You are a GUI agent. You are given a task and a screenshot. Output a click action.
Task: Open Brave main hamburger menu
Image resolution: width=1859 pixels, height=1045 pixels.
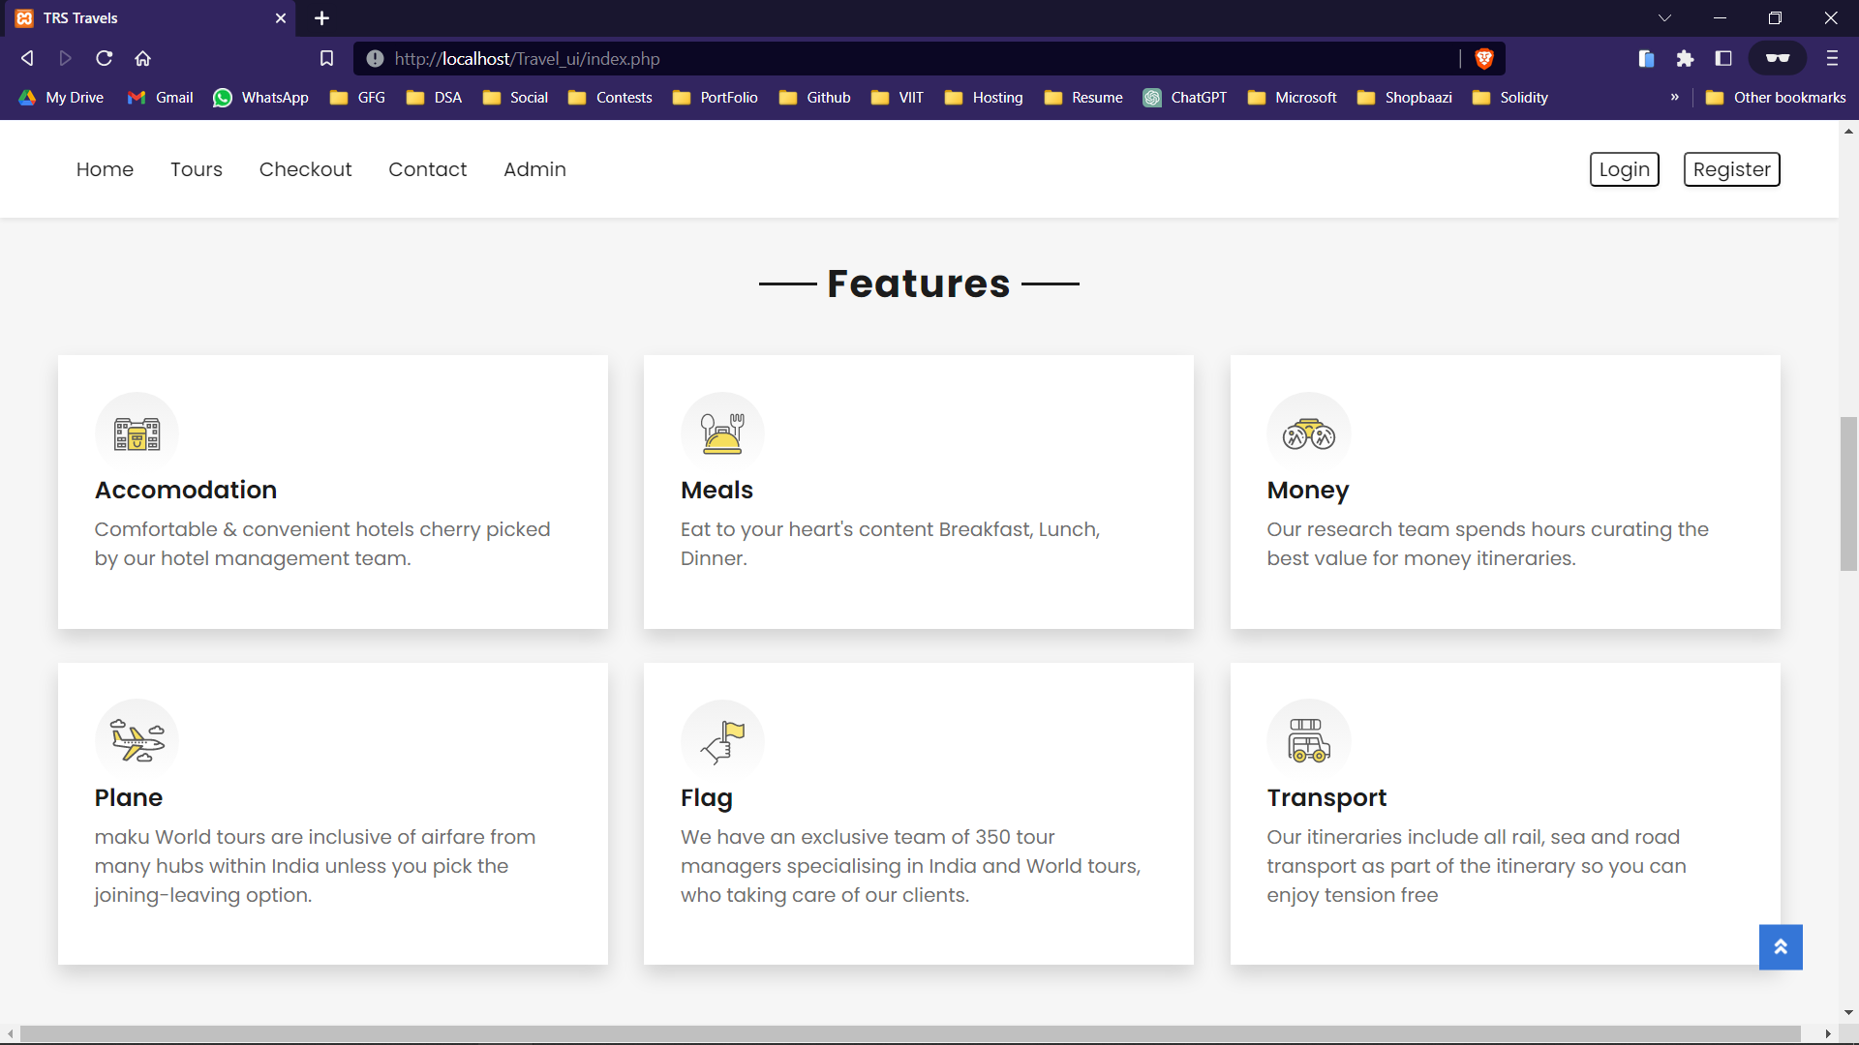point(1832,58)
